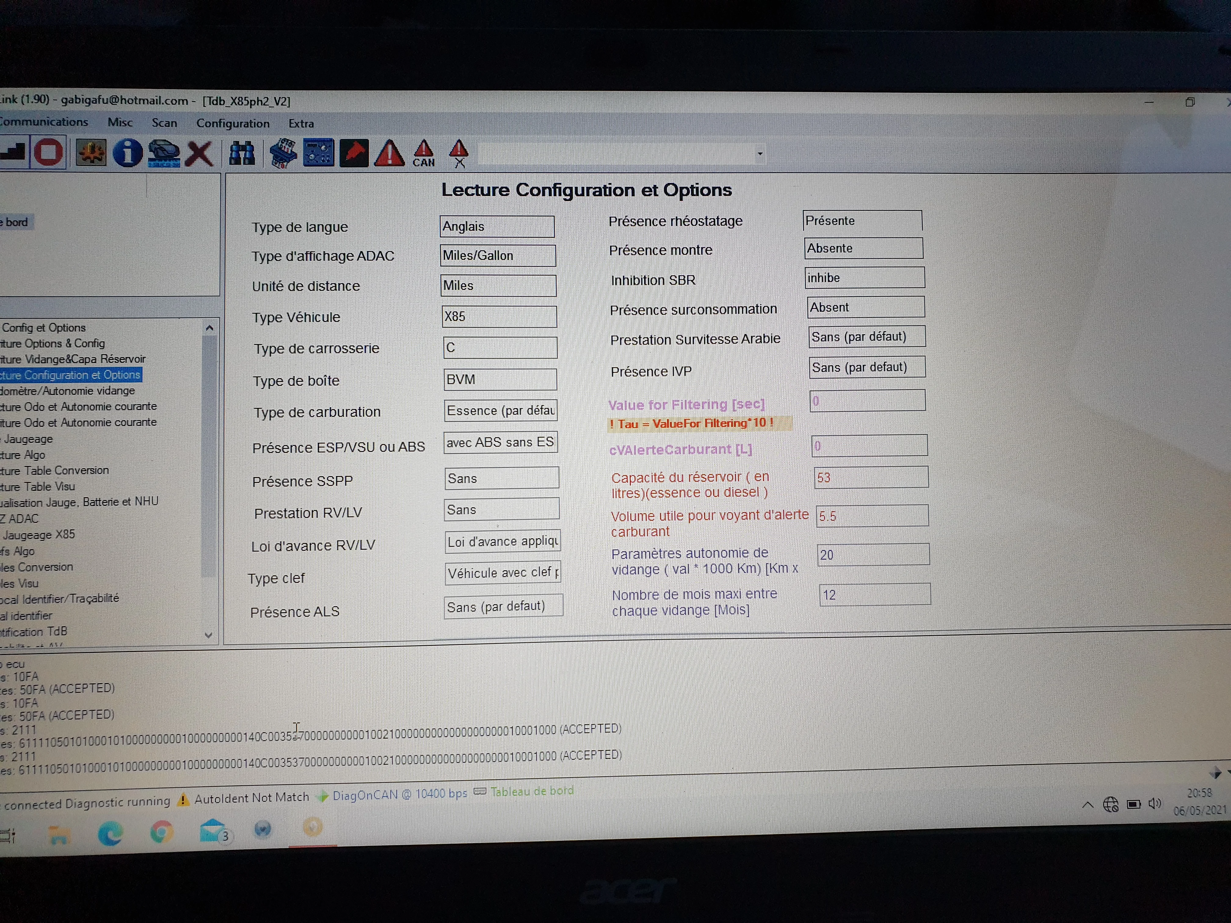This screenshot has width=1231, height=923.
Task: Select Jaugeage X85 in the left tree
Action: [39, 535]
